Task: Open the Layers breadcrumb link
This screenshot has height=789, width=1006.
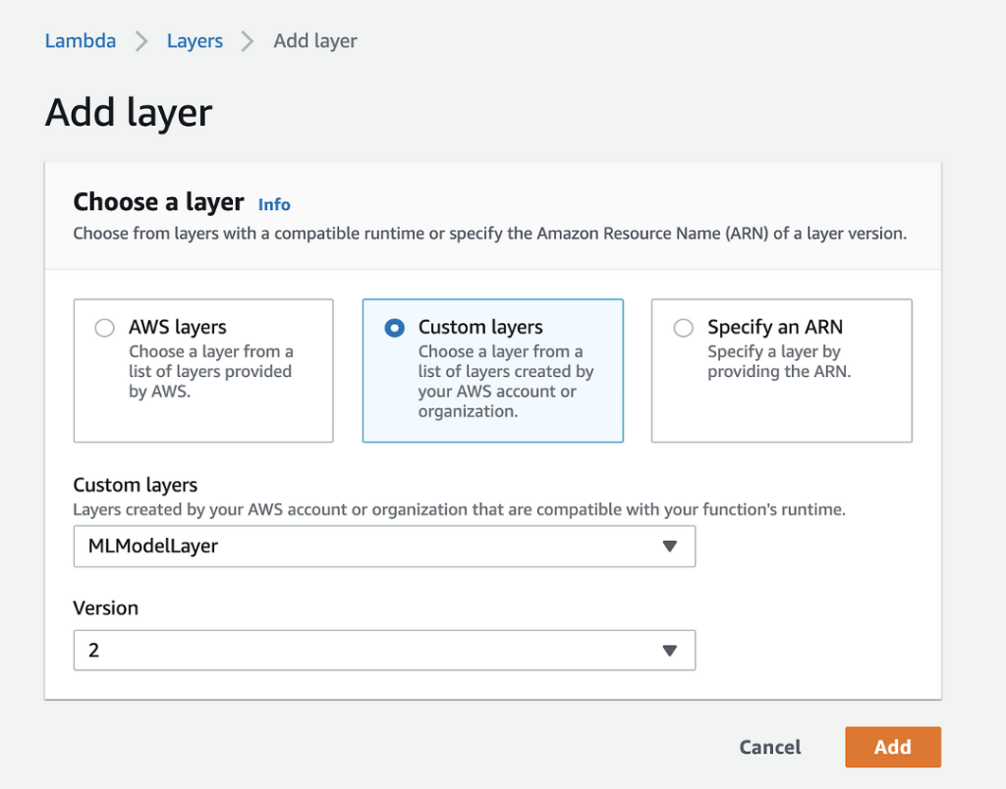Action: tap(194, 40)
